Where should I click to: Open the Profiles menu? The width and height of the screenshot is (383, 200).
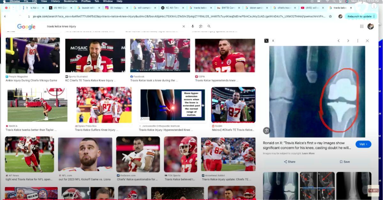click(86, 1)
